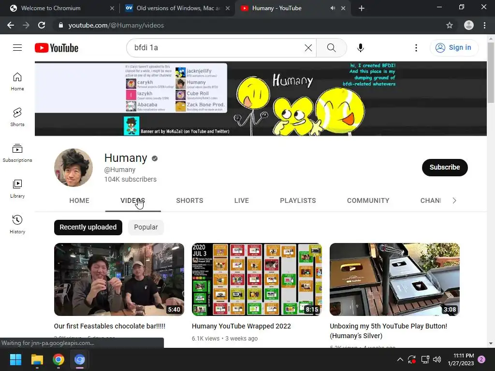Open the channel HOME tab
This screenshot has height=371, width=495.
click(x=79, y=200)
